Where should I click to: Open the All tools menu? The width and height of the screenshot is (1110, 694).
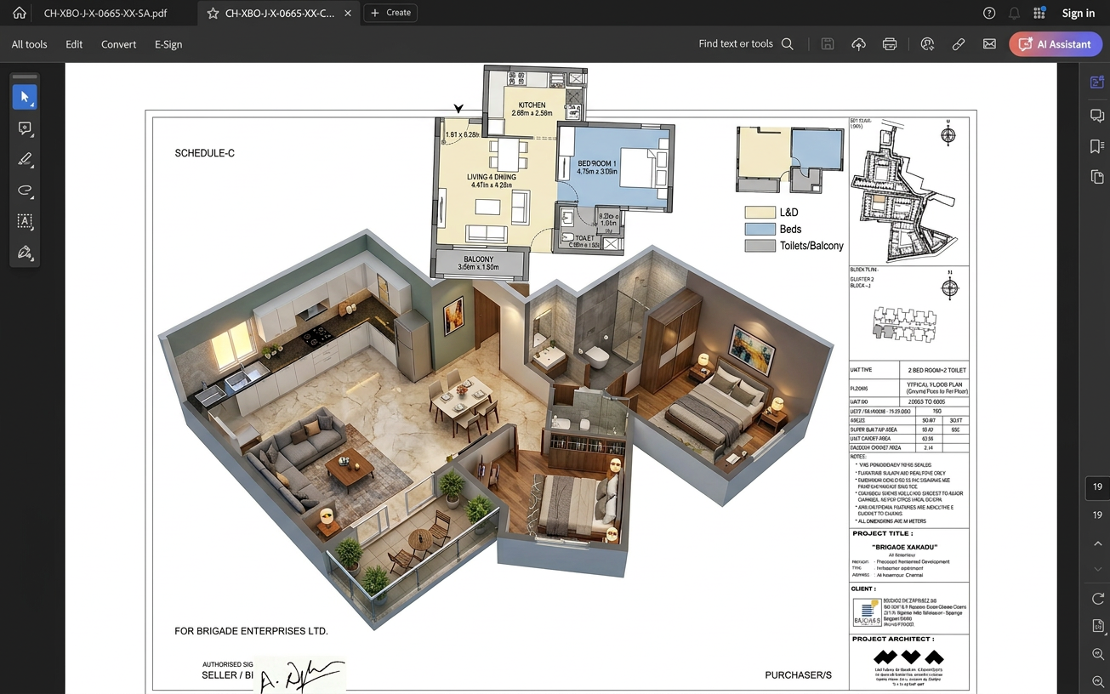(29, 44)
